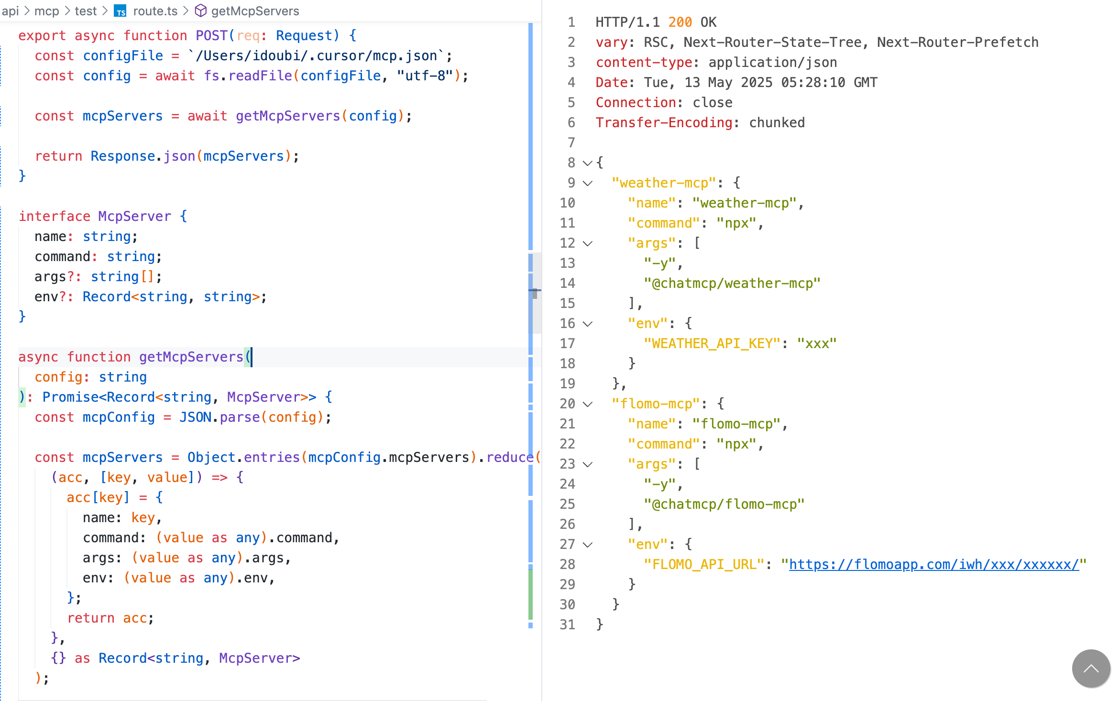Click the scroll-to-top arrow button
Image resolution: width=1119 pixels, height=701 pixels.
click(1091, 668)
